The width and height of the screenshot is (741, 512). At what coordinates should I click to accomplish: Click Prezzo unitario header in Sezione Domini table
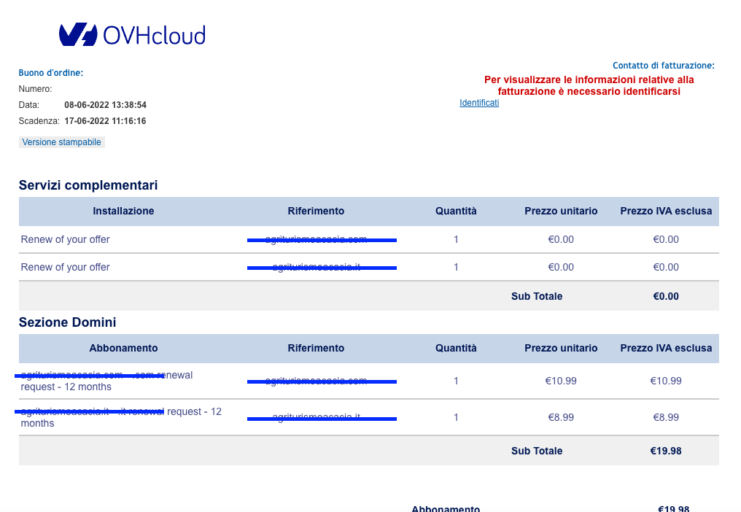click(560, 348)
